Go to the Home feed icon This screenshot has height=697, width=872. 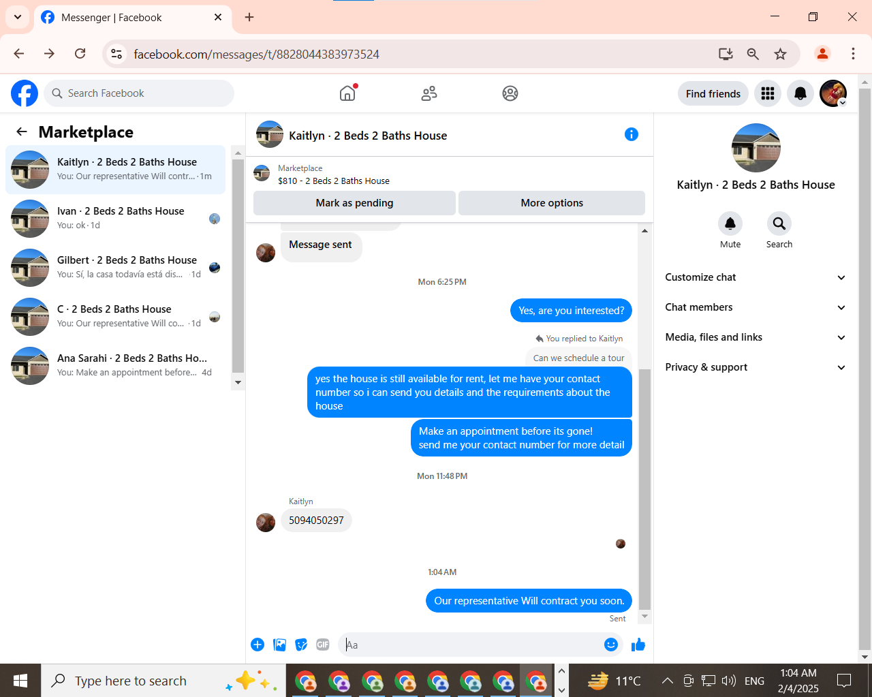(347, 93)
